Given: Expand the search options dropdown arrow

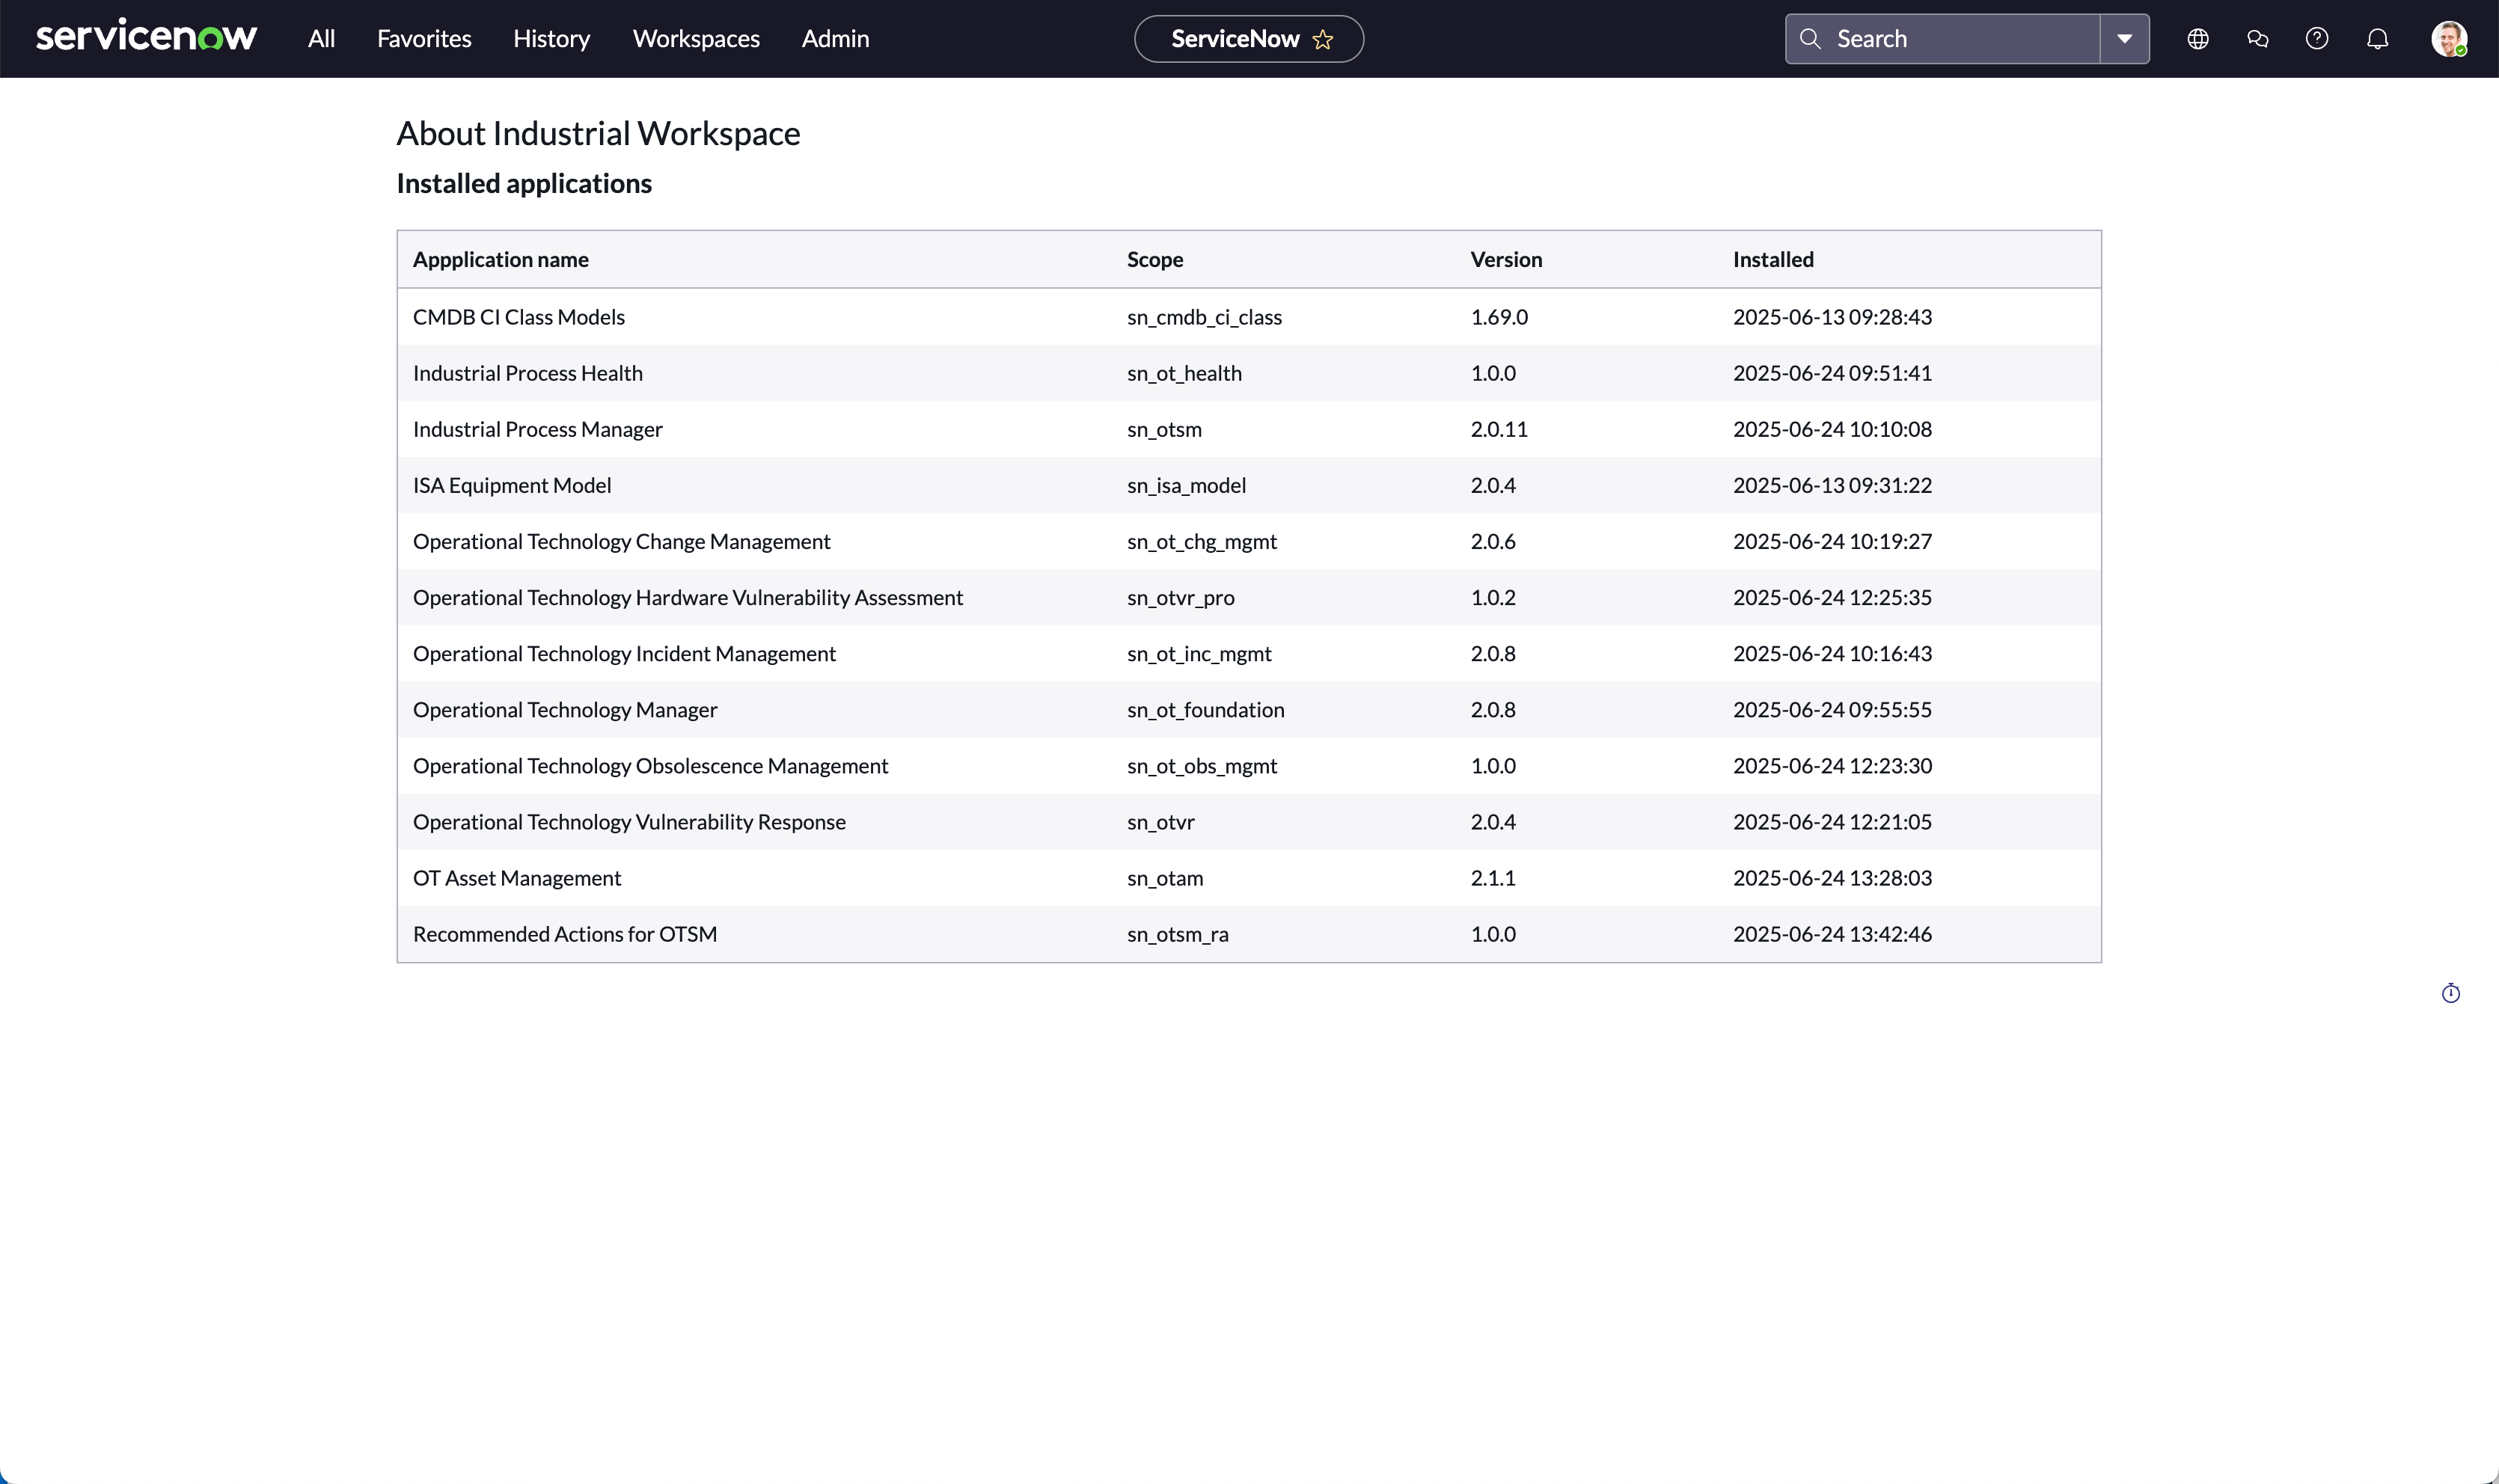Looking at the screenshot, I should (2125, 39).
